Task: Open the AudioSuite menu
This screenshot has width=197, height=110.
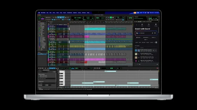Action: [x=70, y=13]
